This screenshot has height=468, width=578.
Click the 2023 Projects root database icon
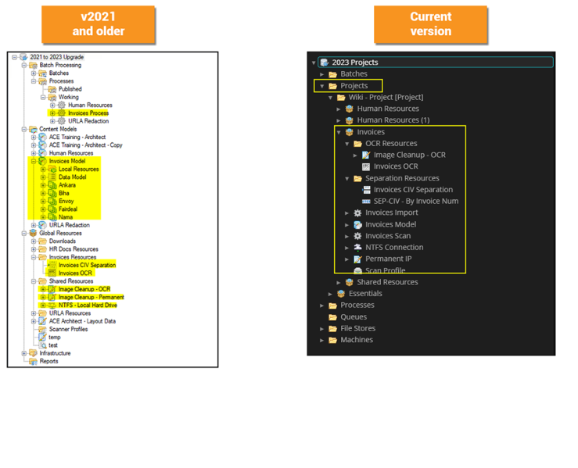[325, 63]
